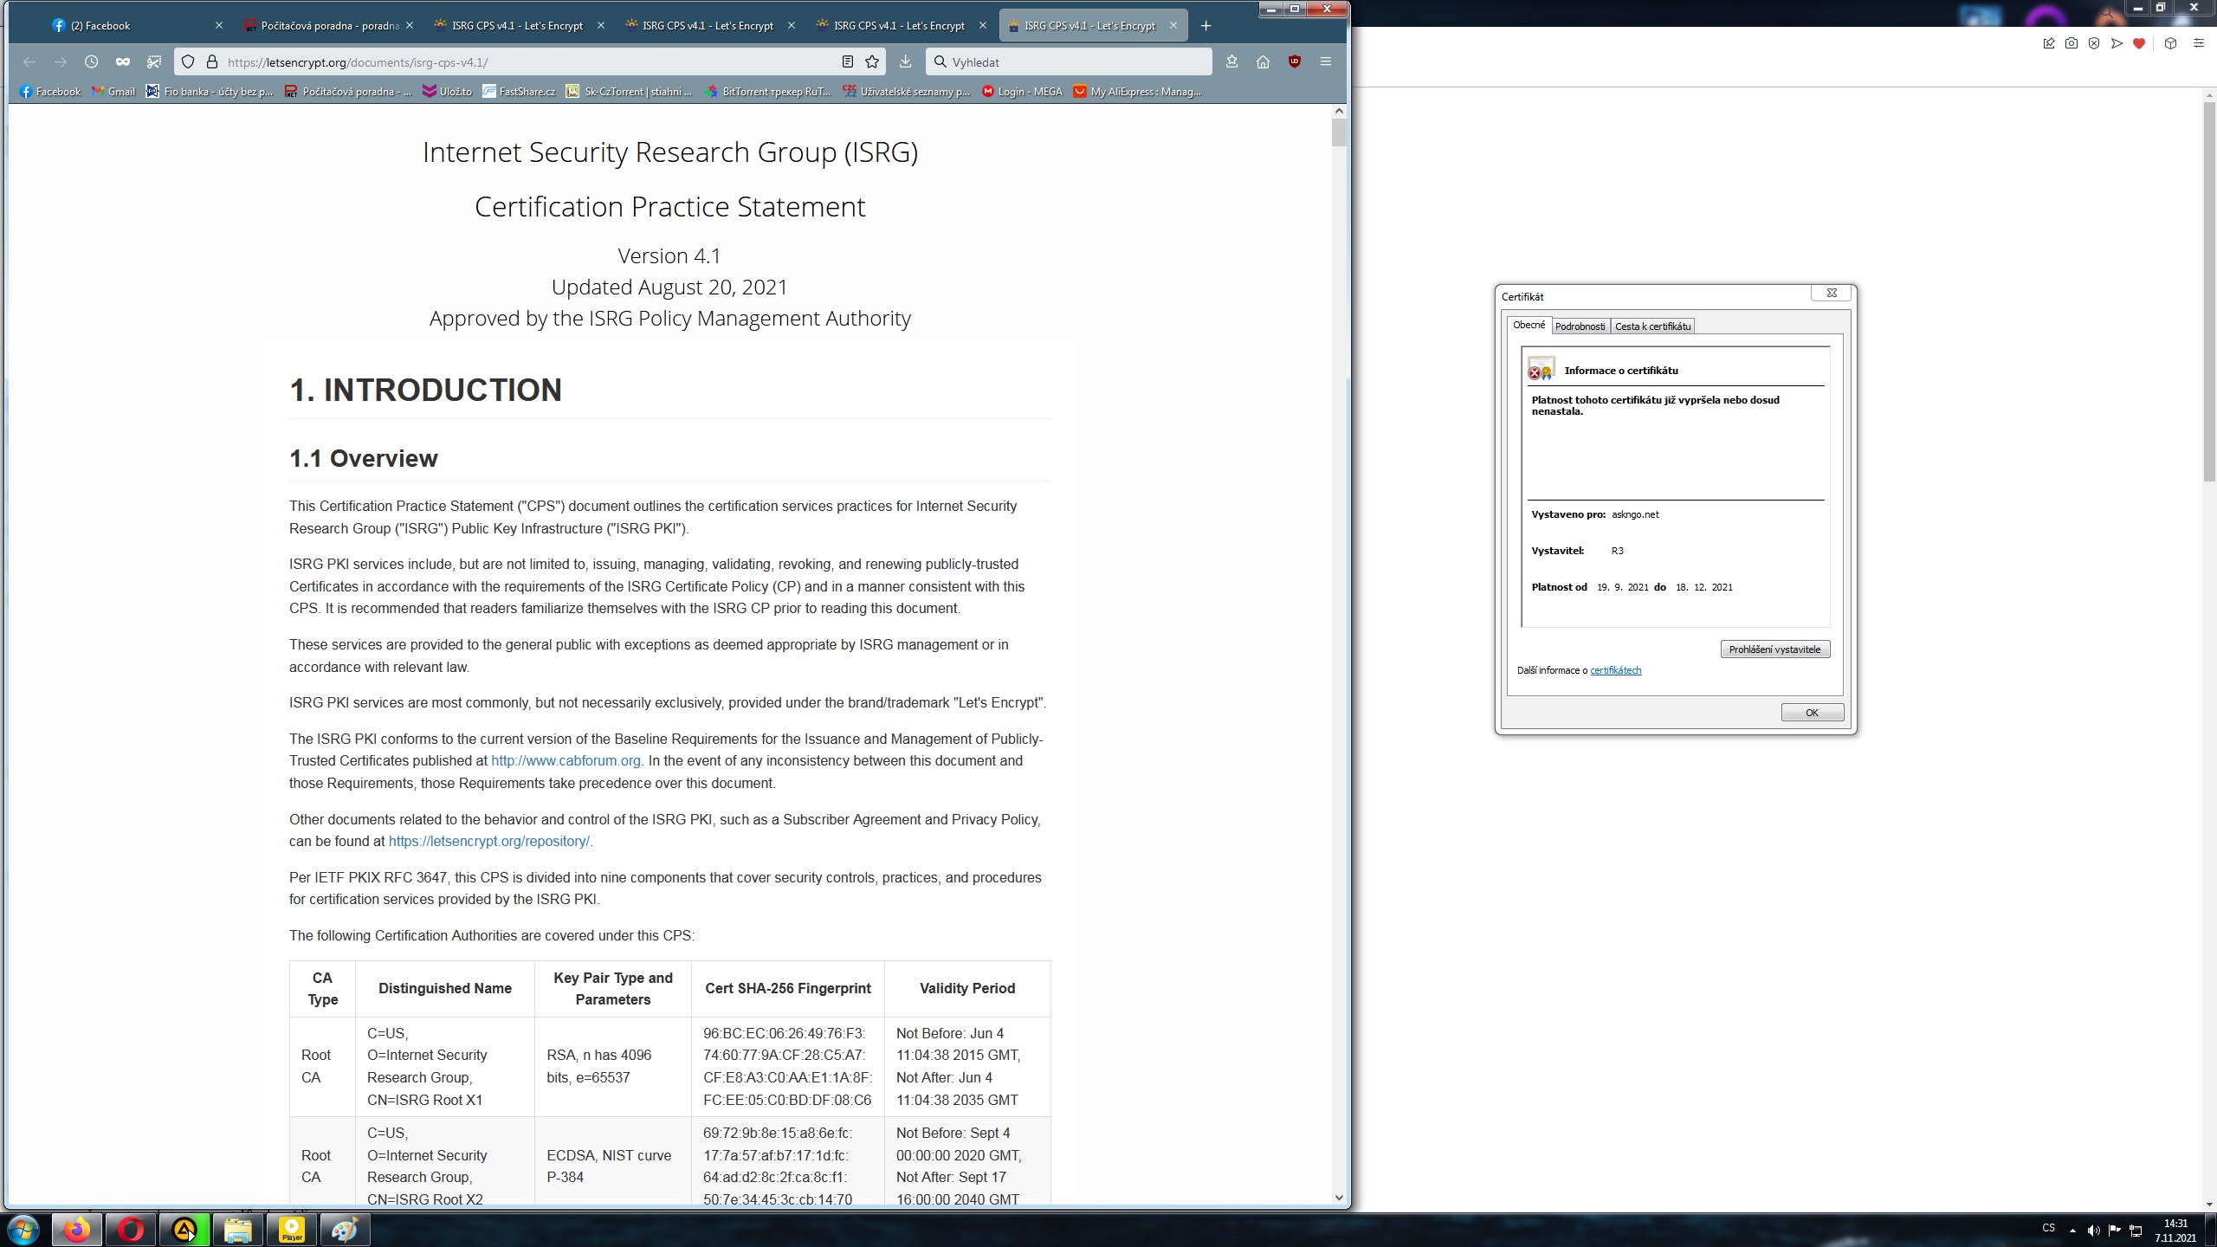Bookmark page with the star icon
This screenshot has width=2217, height=1247.
(x=872, y=61)
